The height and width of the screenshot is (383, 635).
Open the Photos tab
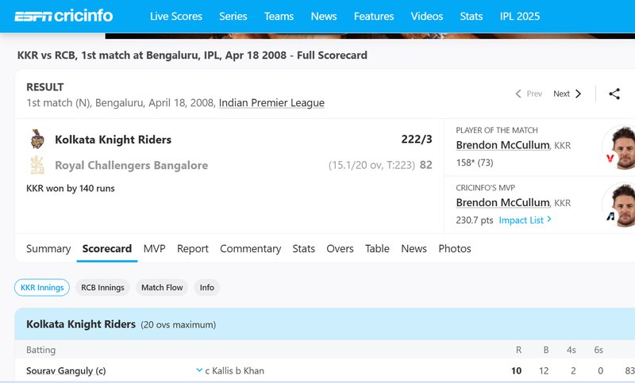pyautogui.click(x=455, y=249)
